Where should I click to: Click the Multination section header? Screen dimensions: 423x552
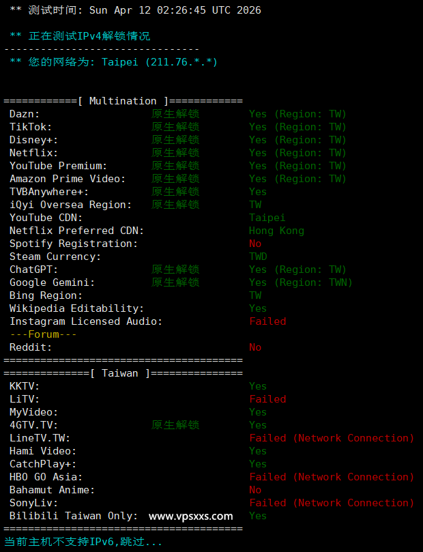pos(123,101)
